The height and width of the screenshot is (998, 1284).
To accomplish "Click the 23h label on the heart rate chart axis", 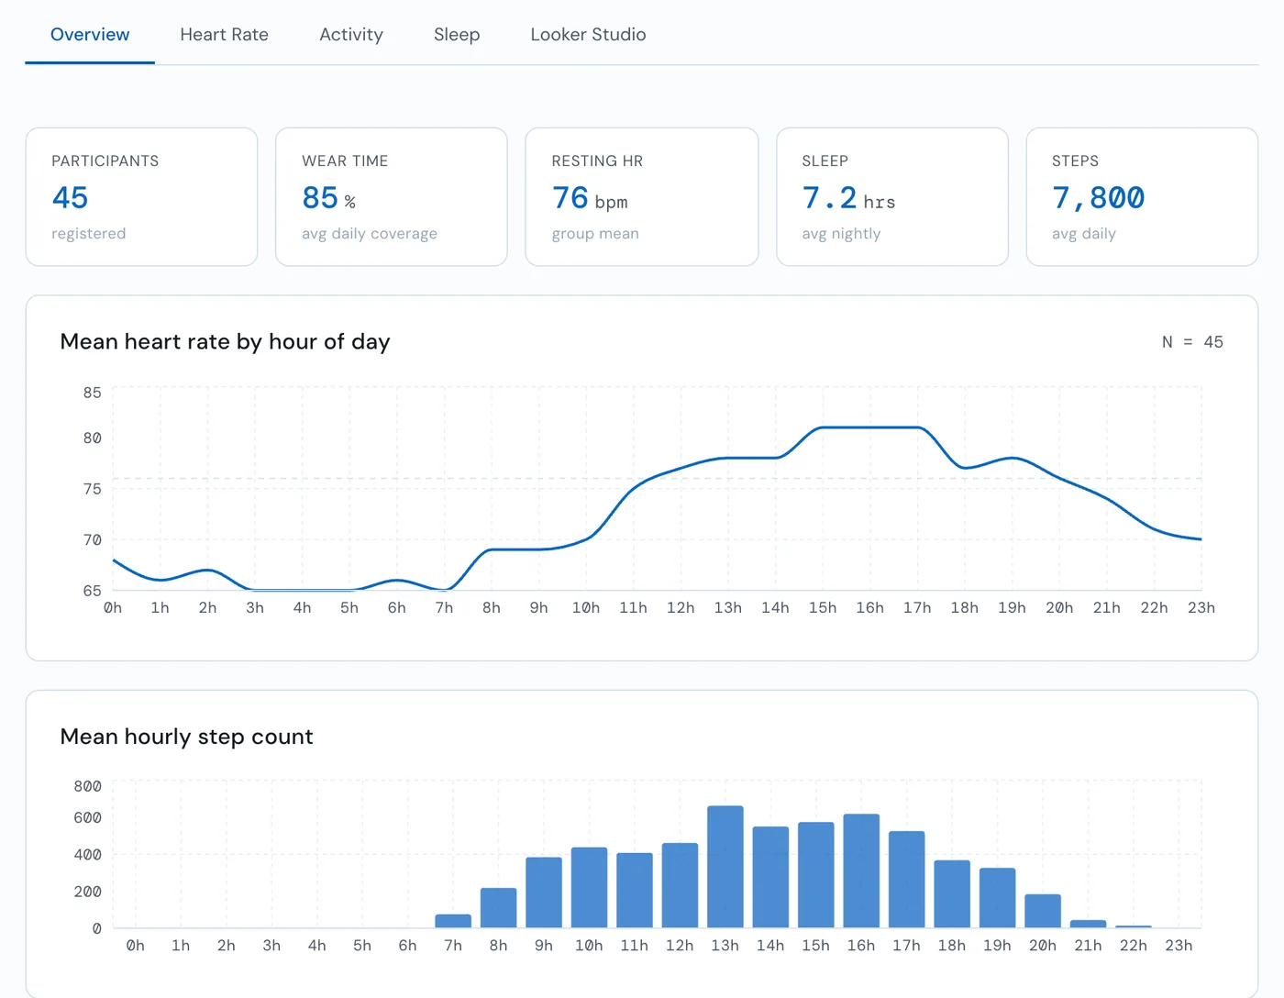I will 1201,608.
